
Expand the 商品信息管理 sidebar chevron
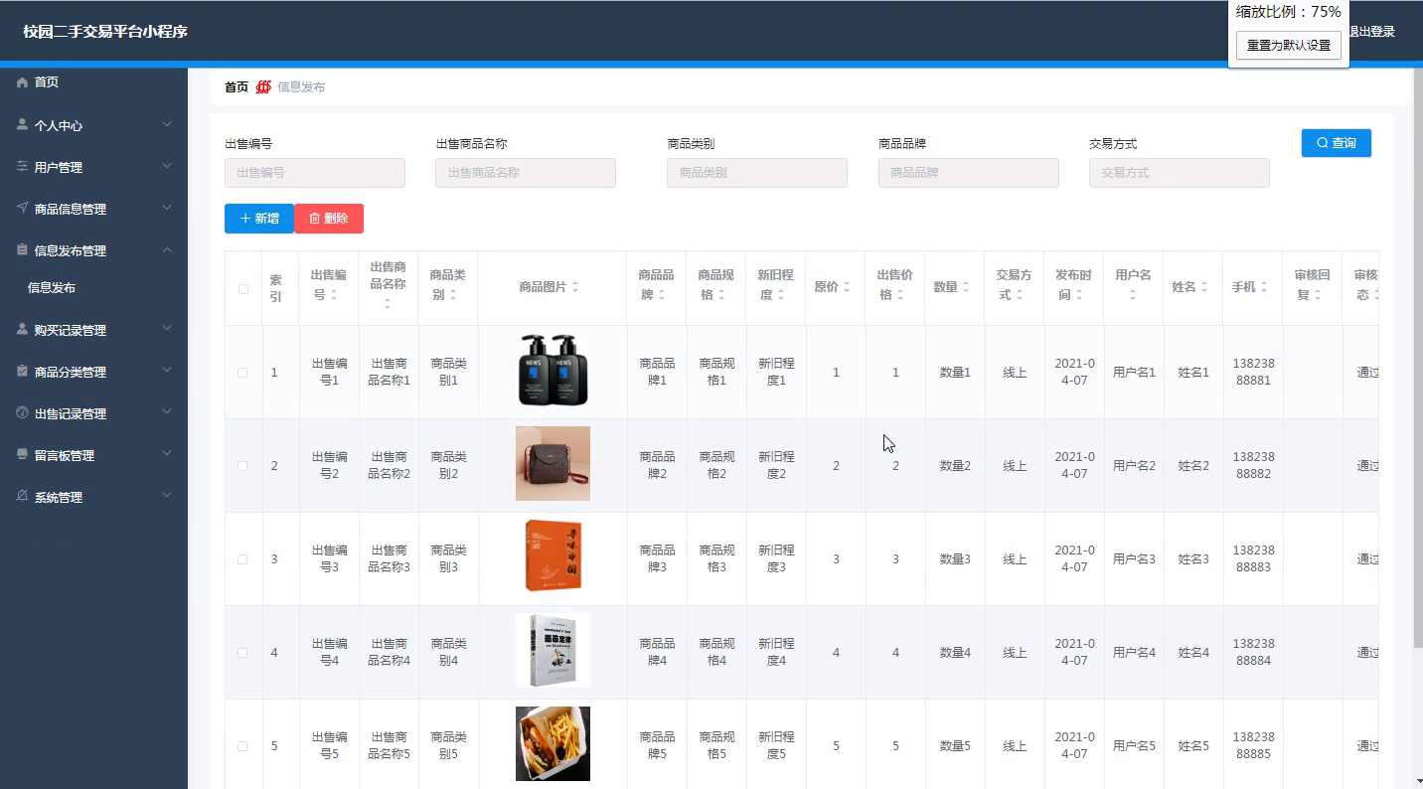(167, 208)
